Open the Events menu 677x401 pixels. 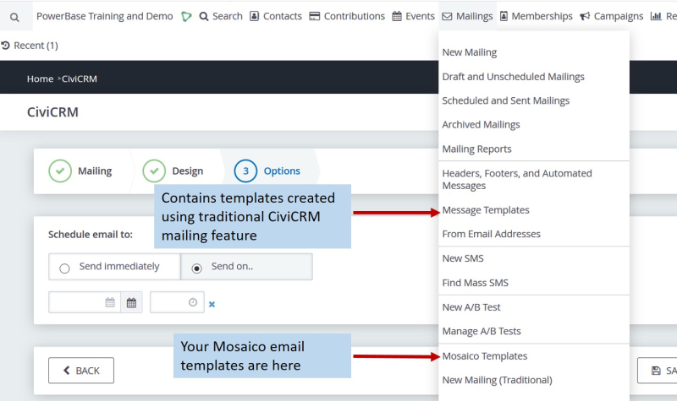413,16
